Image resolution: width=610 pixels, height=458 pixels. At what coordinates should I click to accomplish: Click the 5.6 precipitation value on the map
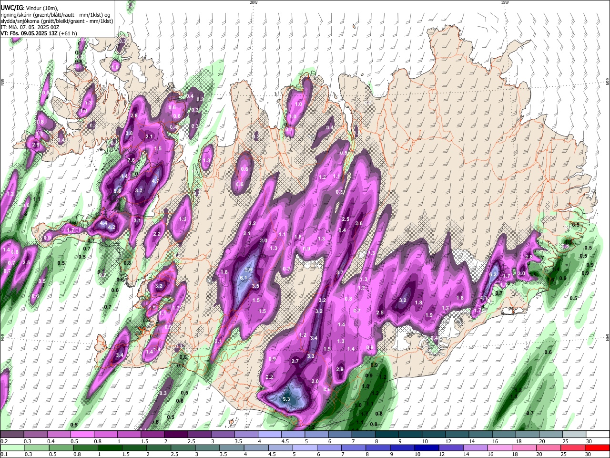coord(248,270)
